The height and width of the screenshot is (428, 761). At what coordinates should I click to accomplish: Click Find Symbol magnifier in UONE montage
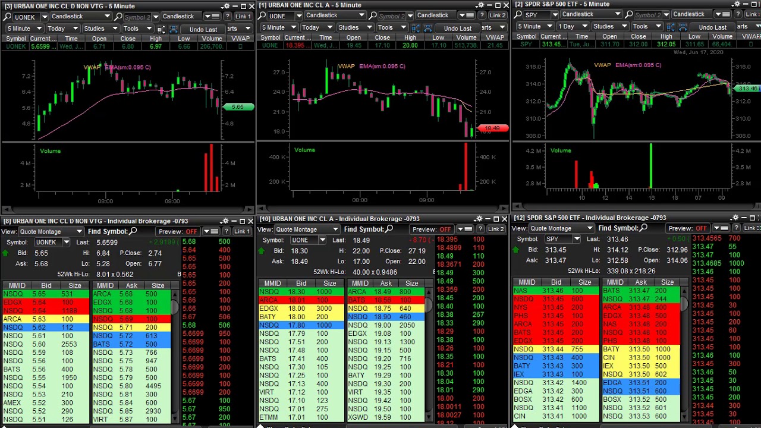pos(389,229)
